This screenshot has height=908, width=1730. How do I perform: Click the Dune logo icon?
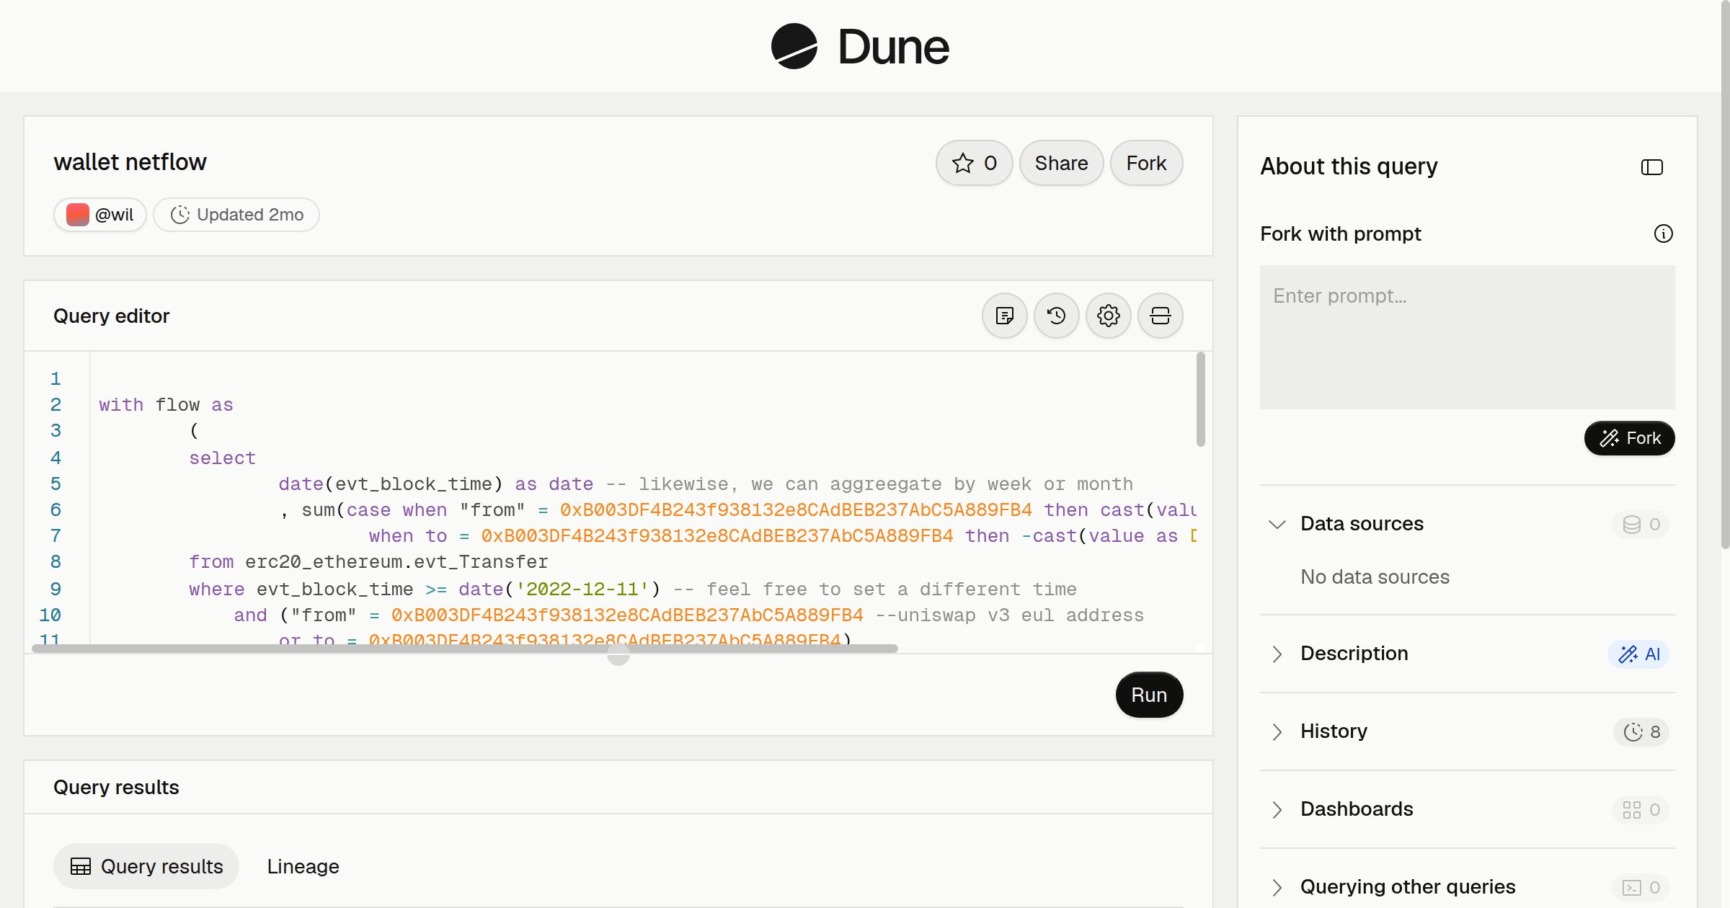794,46
